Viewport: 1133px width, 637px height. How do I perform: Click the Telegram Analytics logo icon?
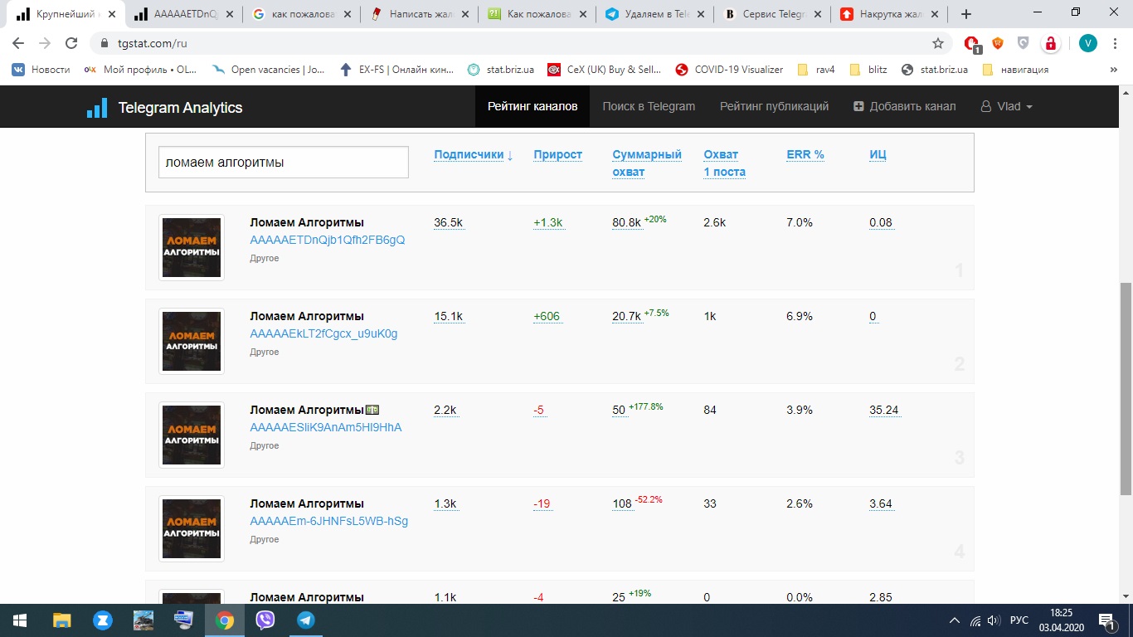[97, 108]
